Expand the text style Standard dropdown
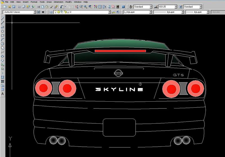 tap(151, 6)
